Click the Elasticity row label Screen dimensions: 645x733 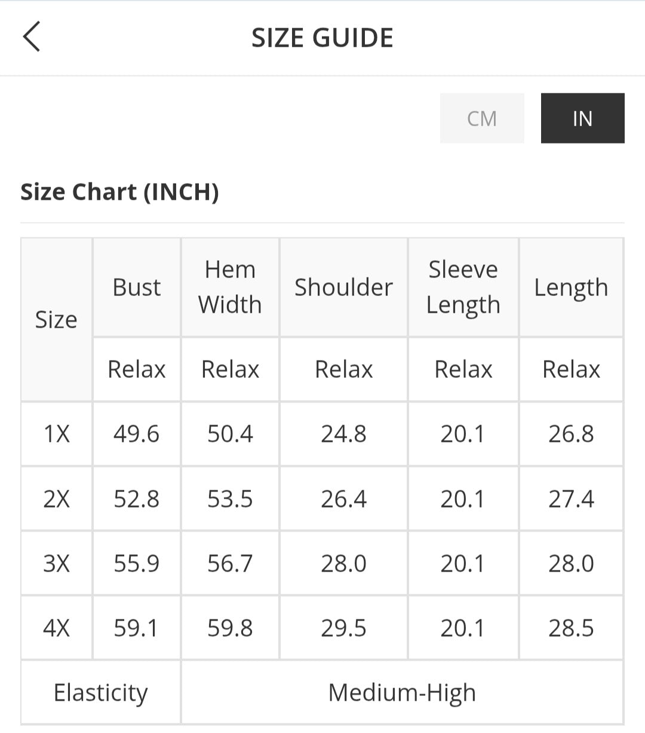click(100, 693)
